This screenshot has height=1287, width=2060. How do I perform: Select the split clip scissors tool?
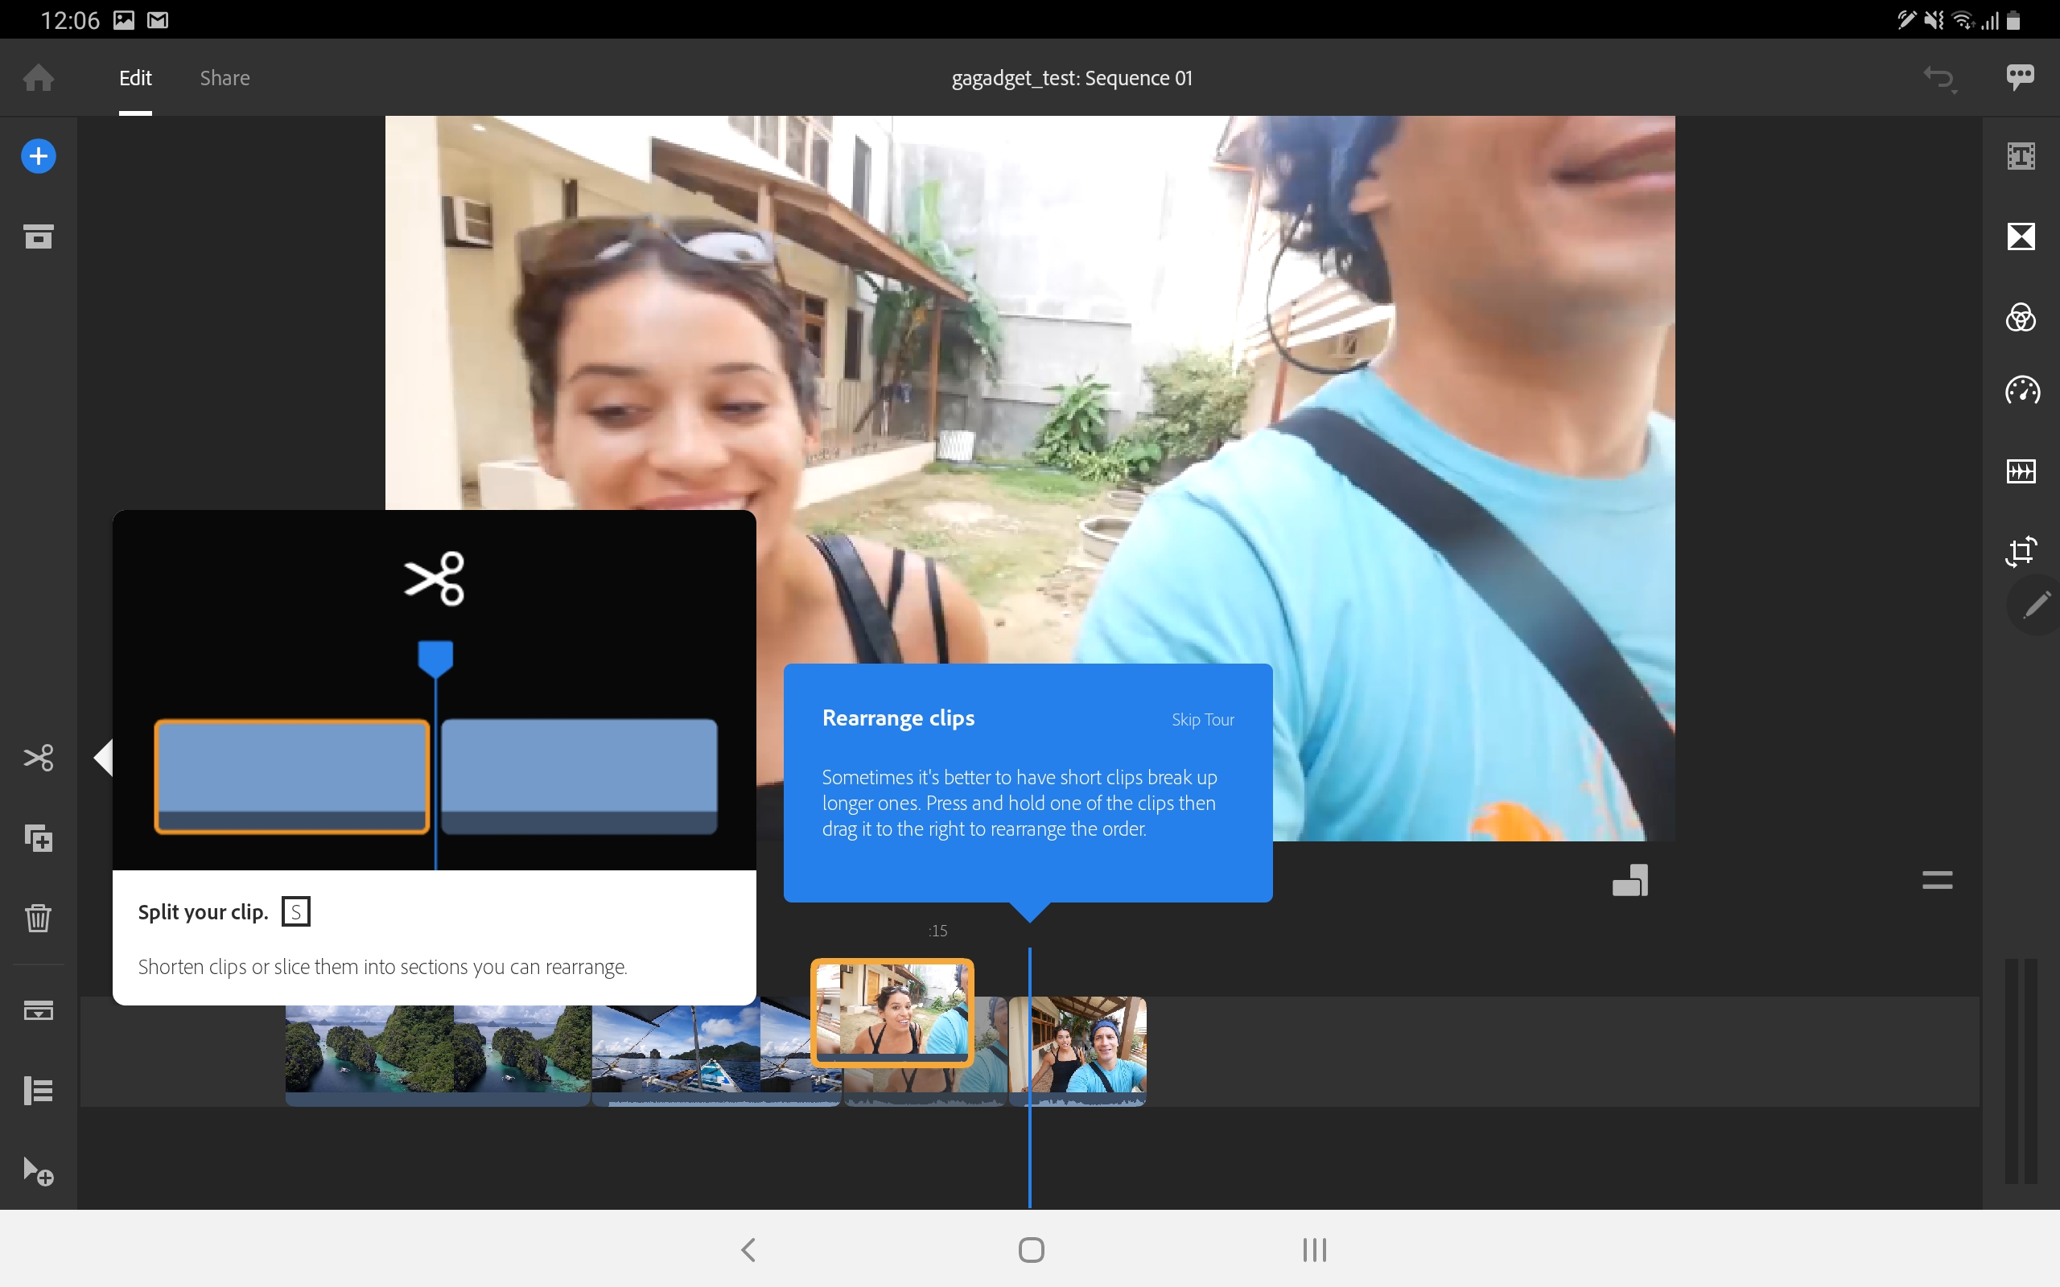pyautogui.click(x=39, y=758)
